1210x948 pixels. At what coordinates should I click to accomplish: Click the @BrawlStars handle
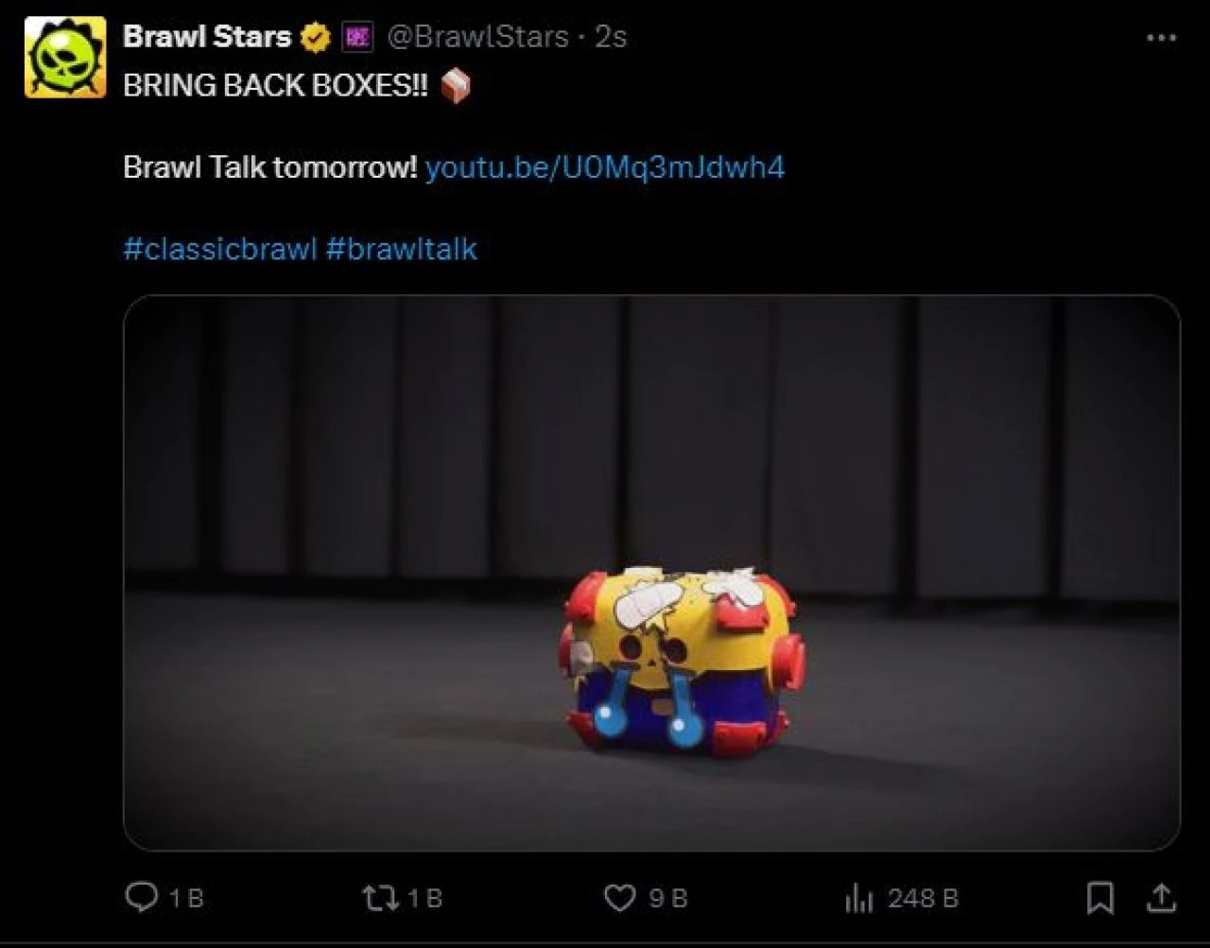coord(478,38)
